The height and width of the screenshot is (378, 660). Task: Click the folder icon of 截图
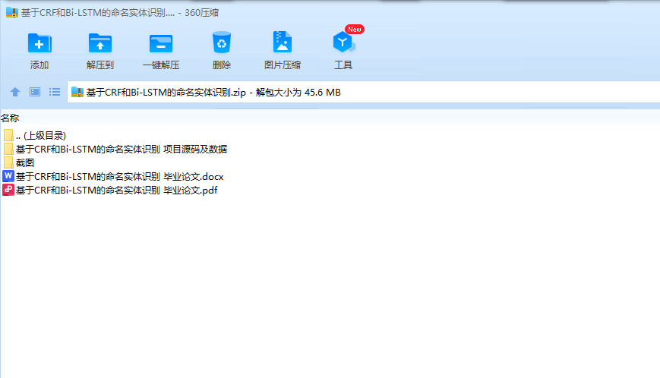pyautogui.click(x=8, y=162)
